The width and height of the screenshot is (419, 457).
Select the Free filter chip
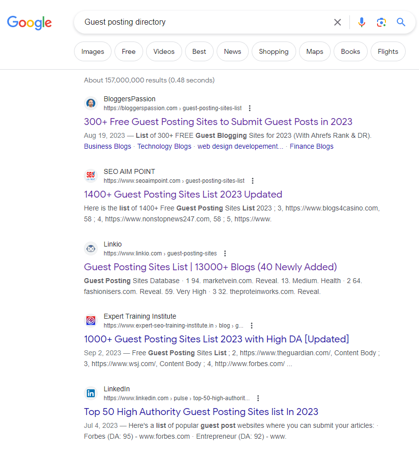click(x=129, y=51)
